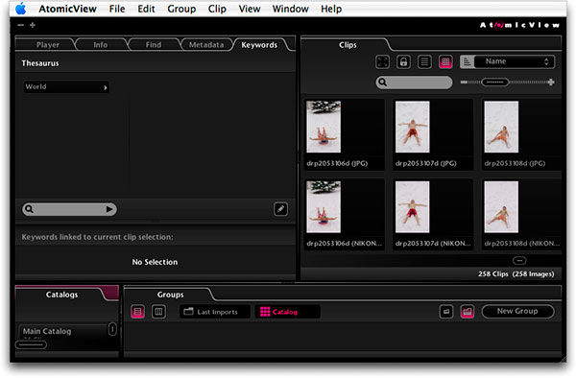Switch Clips to thumbnail grid view
Image resolution: width=576 pixels, height=378 pixels.
445,61
